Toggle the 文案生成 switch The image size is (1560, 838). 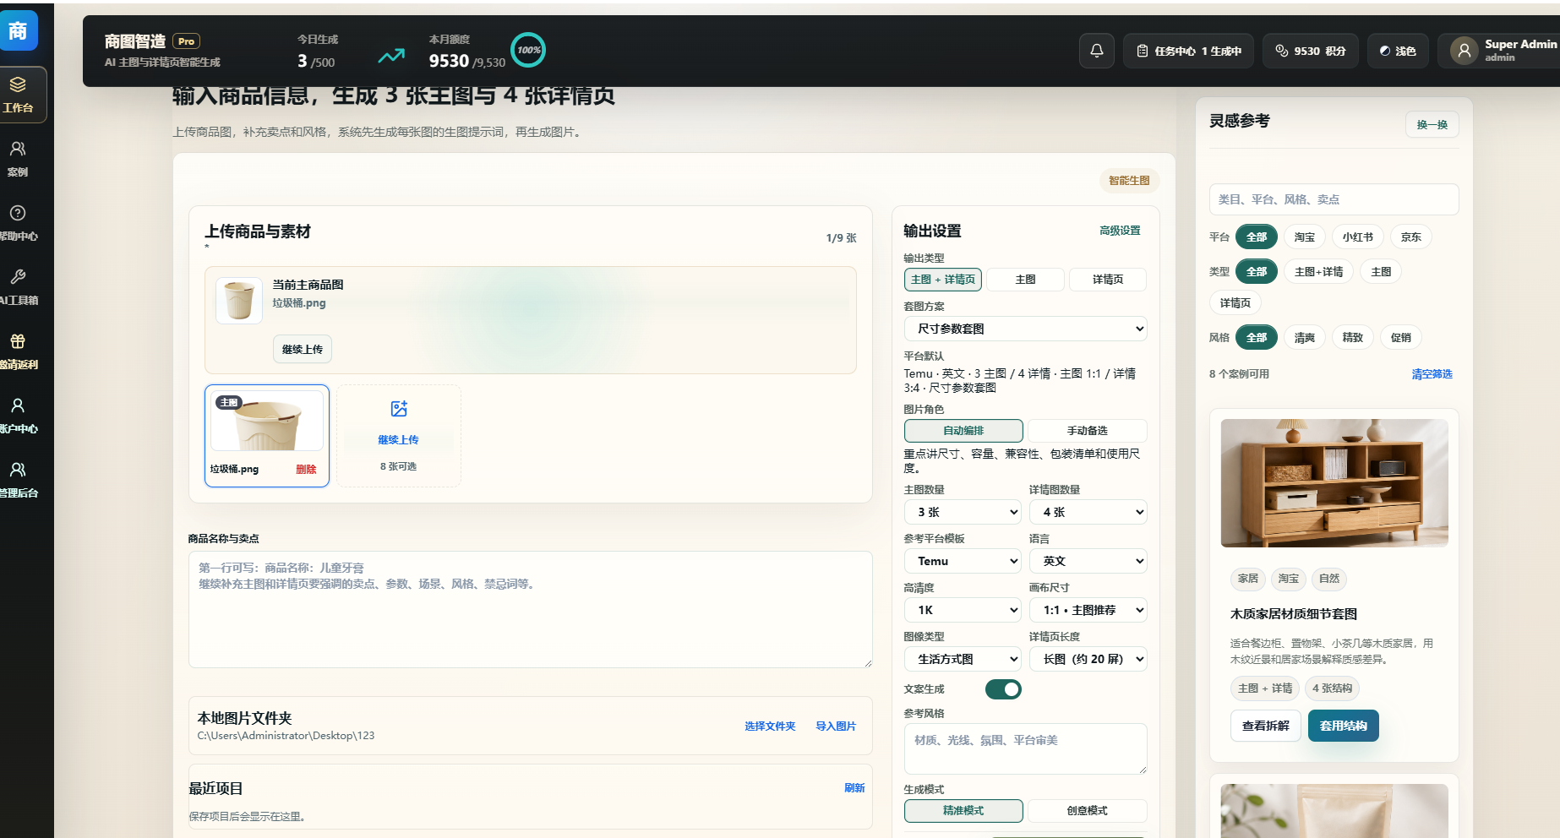pos(1003,689)
